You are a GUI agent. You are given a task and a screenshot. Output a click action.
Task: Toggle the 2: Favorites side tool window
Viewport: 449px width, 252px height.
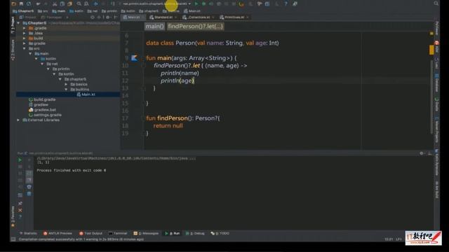(x=13, y=216)
